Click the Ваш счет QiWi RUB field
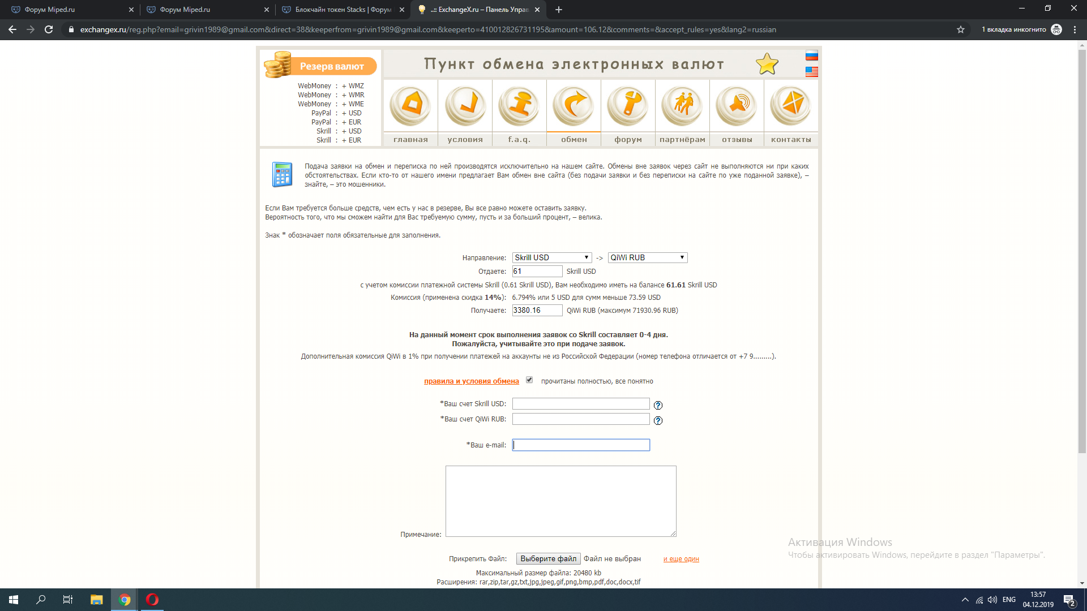Viewport: 1087px width, 611px height. 580,419
